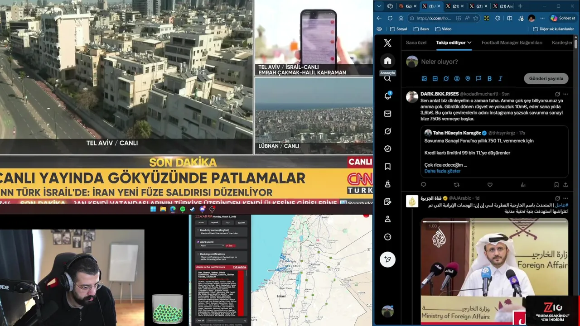Expand Takip ediliyor chevron dropdown
This screenshot has height=326, width=580.
tap(469, 43)
